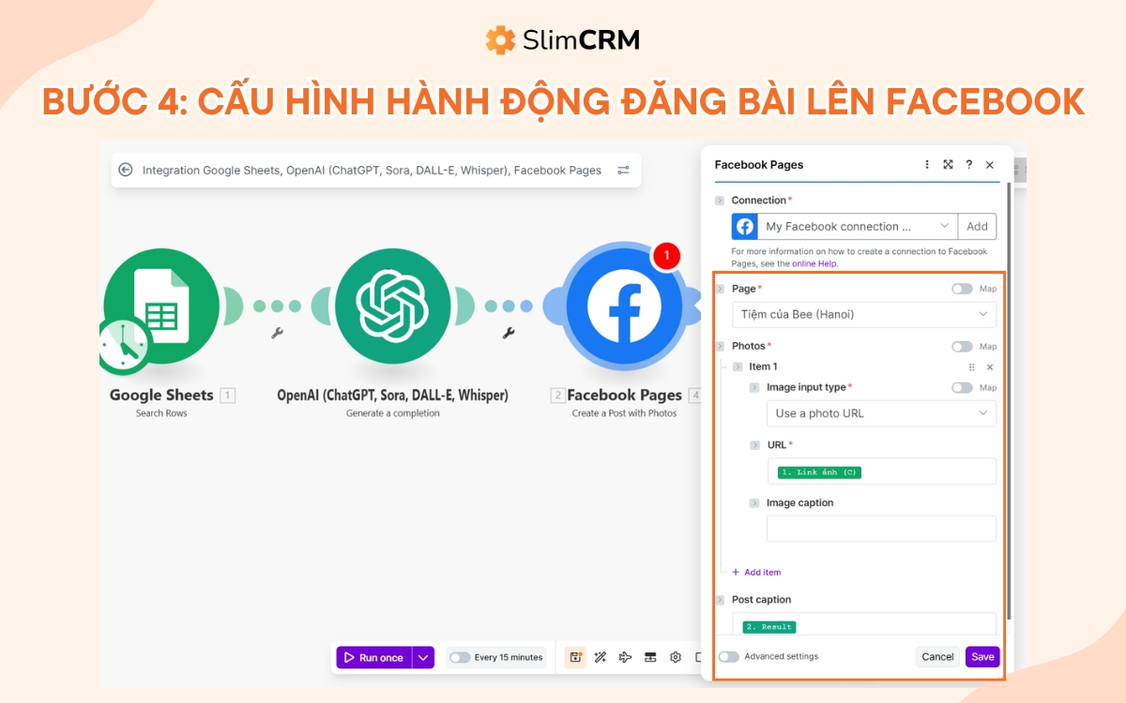Toggle the Map switch for Page field

pyautogui.click(x=965, y=289)
